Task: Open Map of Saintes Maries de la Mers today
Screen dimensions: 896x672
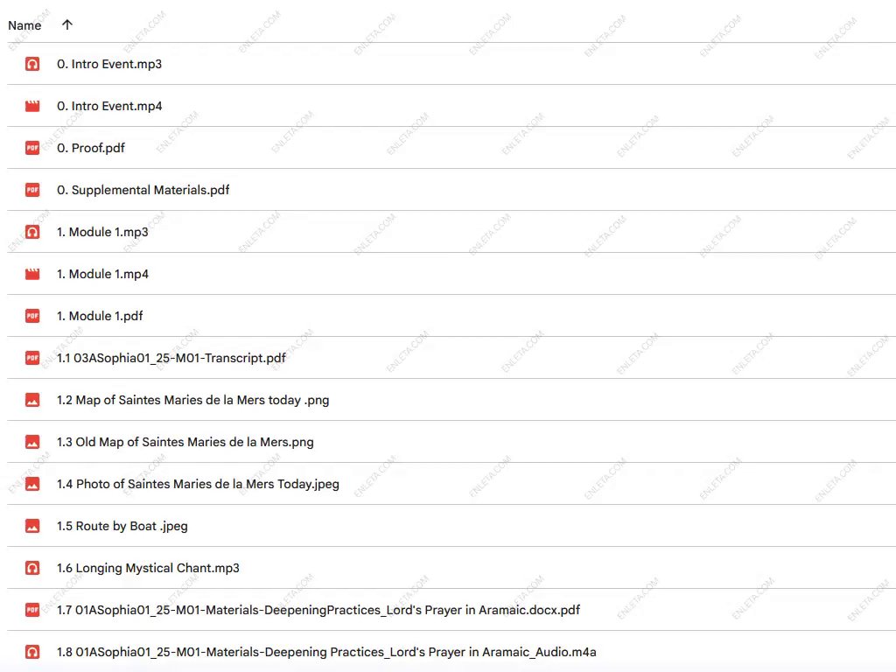Action: click(192, 400)
